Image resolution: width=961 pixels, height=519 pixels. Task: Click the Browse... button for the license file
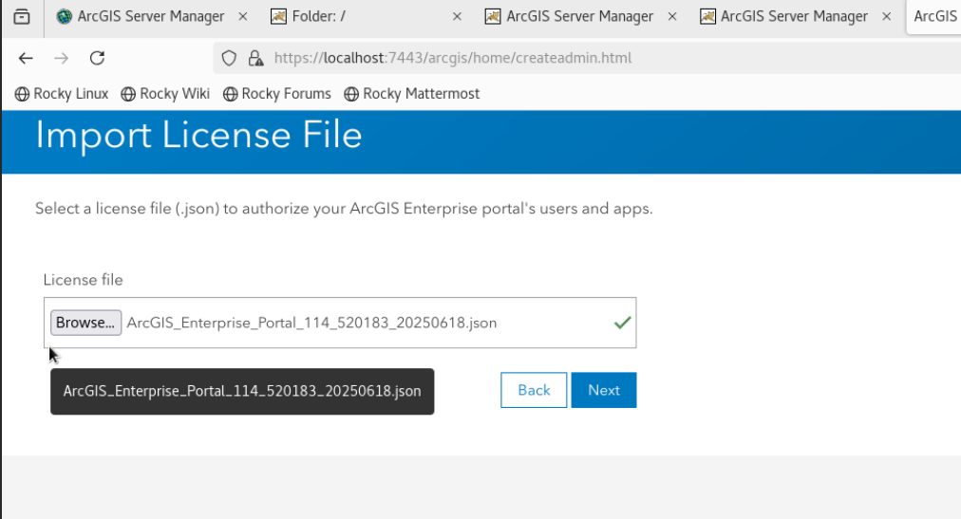click(x=85, y=323)
